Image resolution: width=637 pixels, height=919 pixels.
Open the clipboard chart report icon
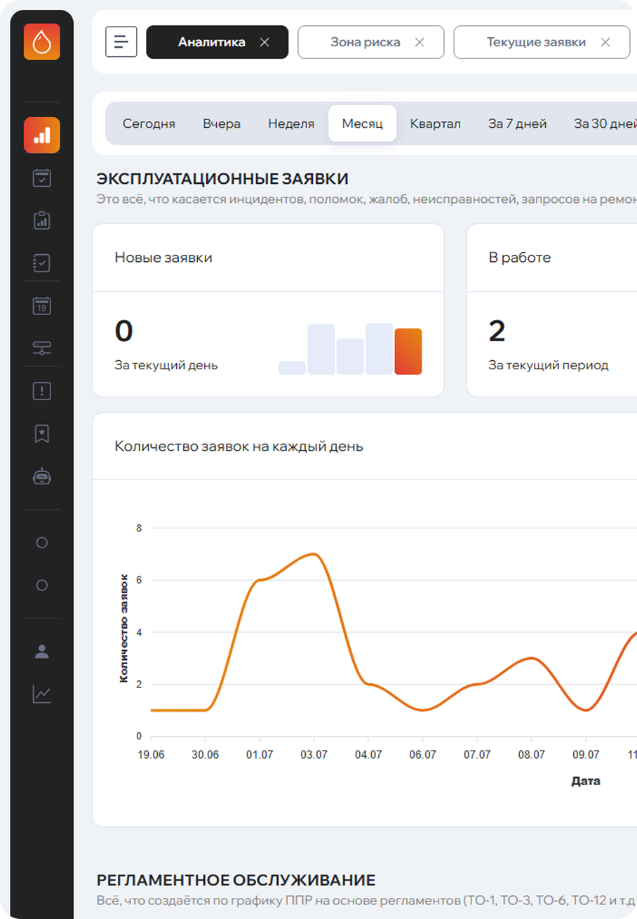[x=41, y=220]
